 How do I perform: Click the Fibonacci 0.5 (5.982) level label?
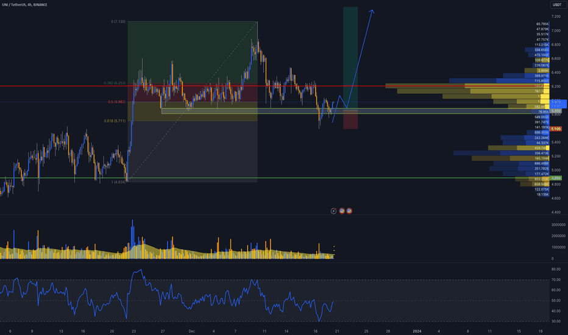point(116,102)
